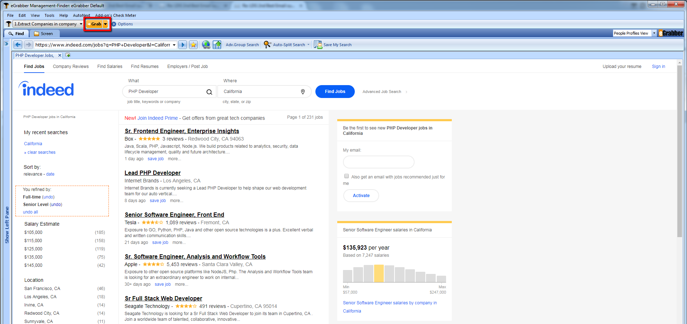Click the clear searches link
The image size is (687, 324).
tap(42, 152)
